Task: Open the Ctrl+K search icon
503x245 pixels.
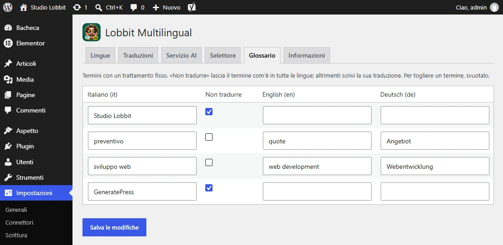Action: (99, 7)
